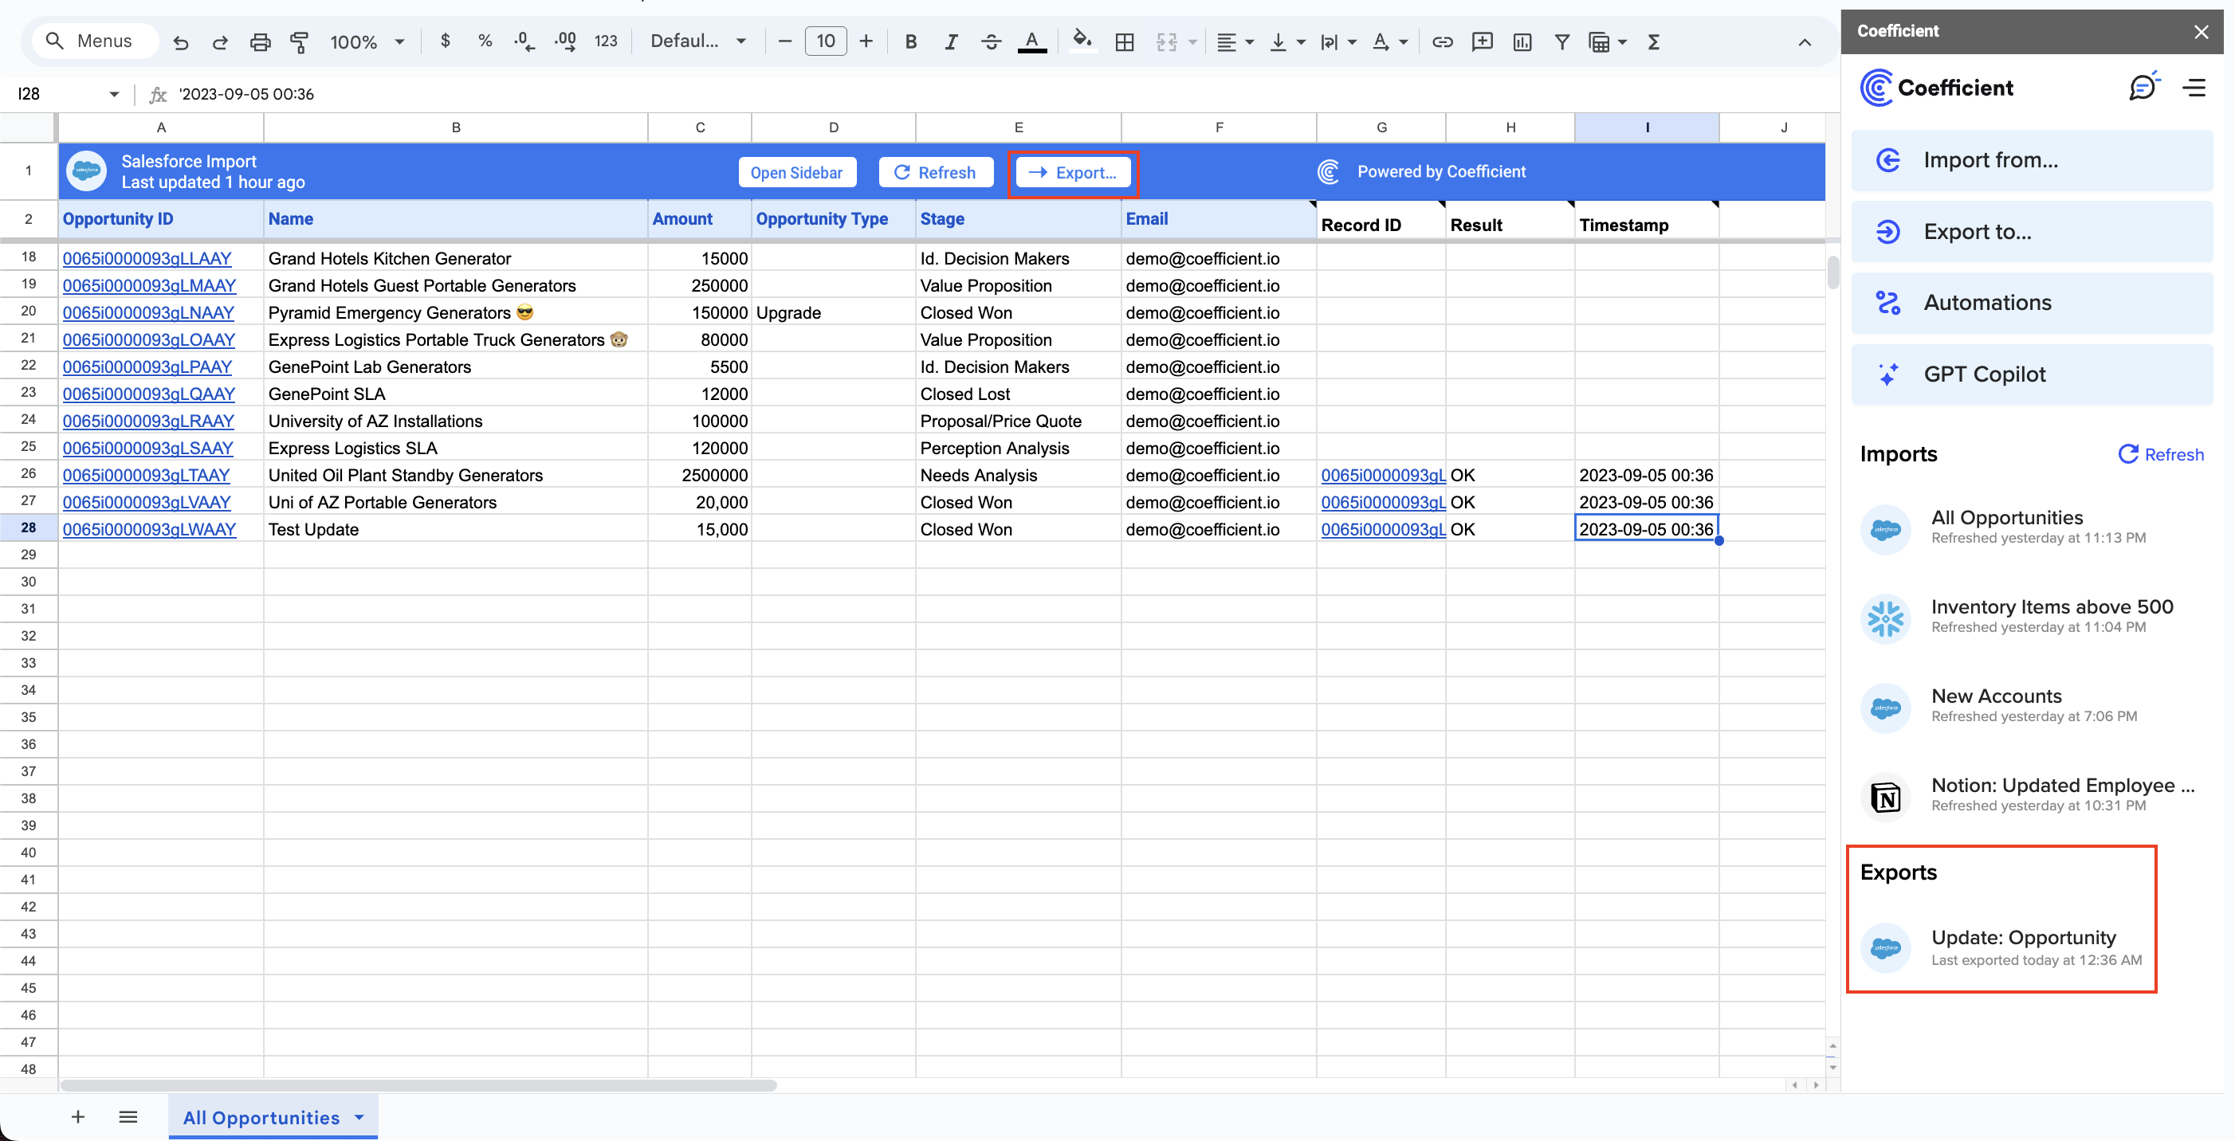Viewport: 2235px width, 1141px height.
Task: Select column I header
Action: pos(1647,127)
